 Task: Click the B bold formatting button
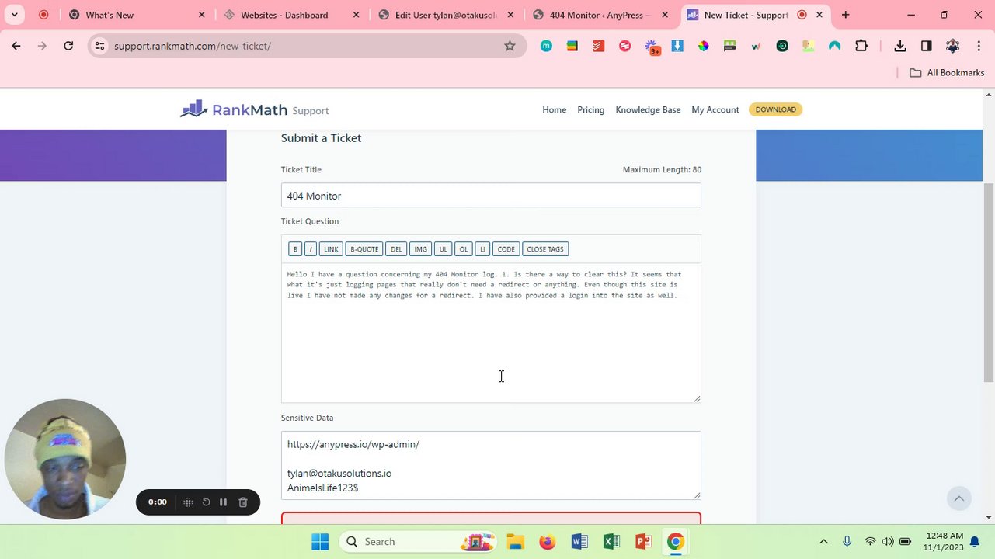pos(295,249)
